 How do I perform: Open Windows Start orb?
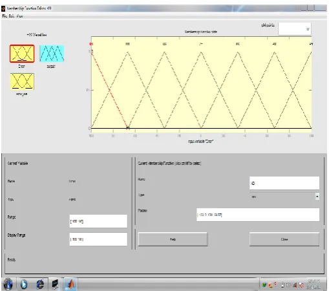(x=8, y=284)
